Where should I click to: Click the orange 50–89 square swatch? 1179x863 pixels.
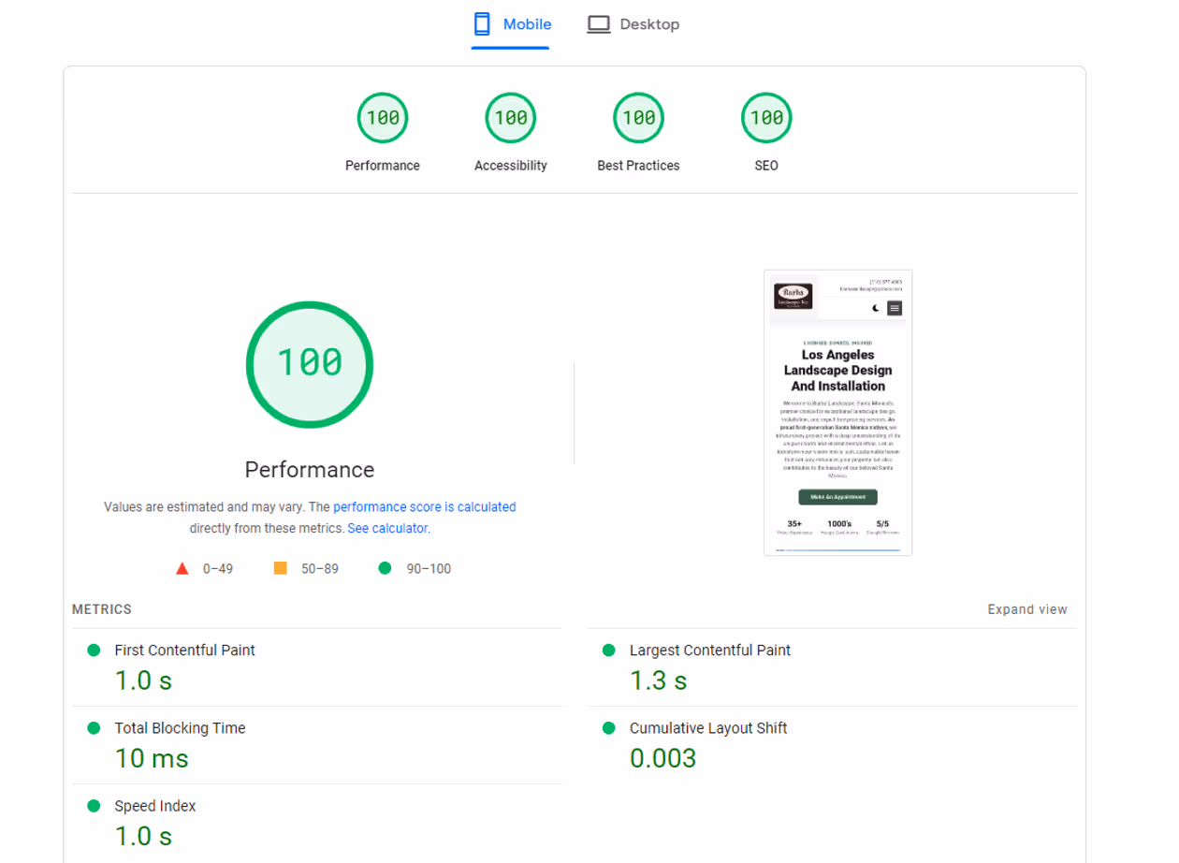click(281, 567)
